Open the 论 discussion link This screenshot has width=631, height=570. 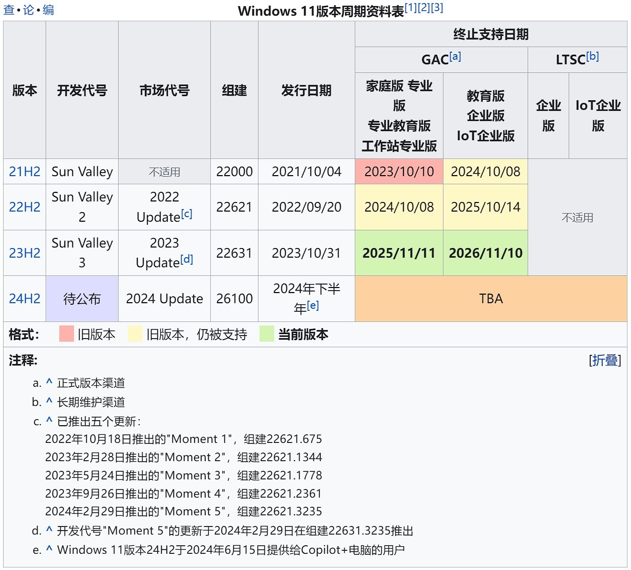pos(28,10)
